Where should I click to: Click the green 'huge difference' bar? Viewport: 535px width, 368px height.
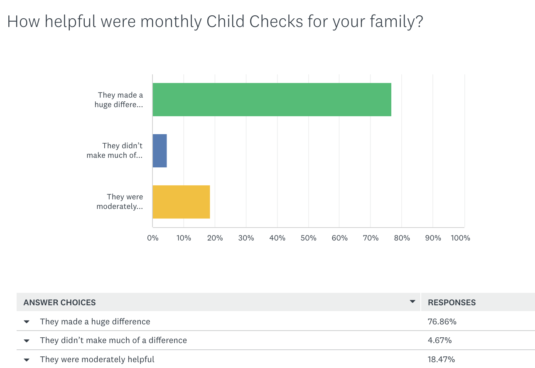tap(272, 100)
